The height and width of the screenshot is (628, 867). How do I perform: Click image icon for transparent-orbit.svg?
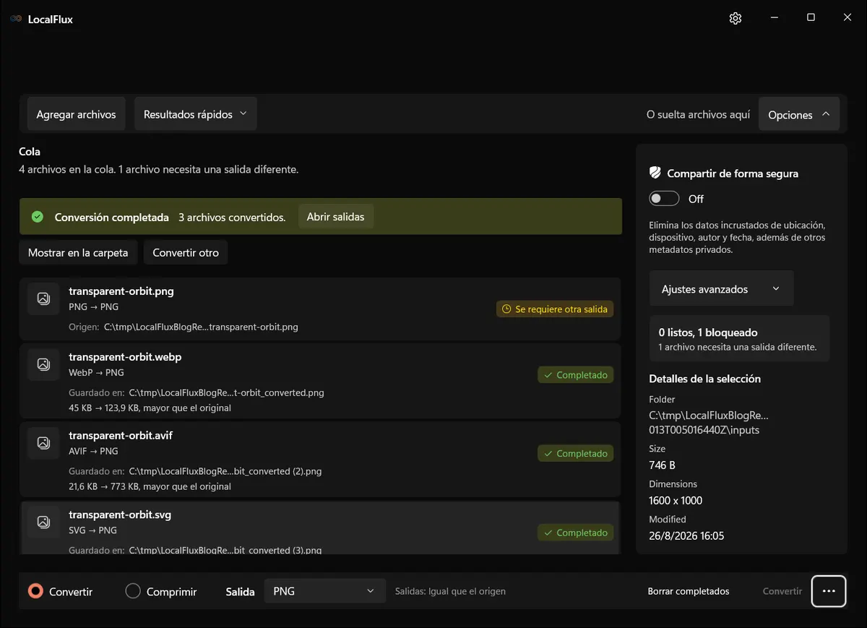(x=43, y=522)
